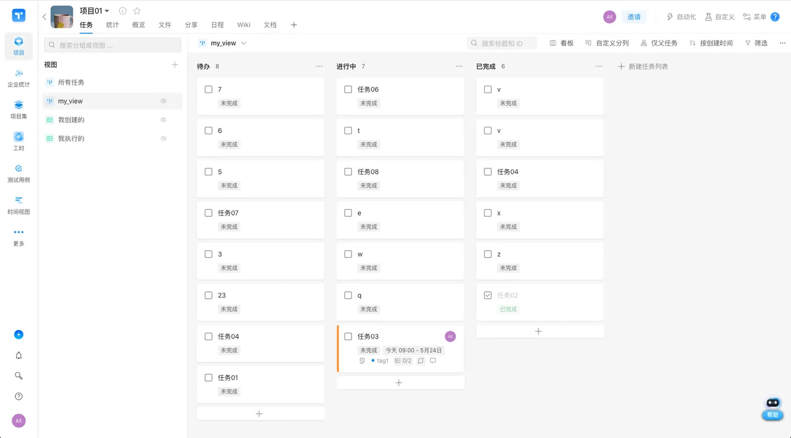The image size is (791, 438).
Task: Check the checkbox for 任务08
Action: coord(348,172)
